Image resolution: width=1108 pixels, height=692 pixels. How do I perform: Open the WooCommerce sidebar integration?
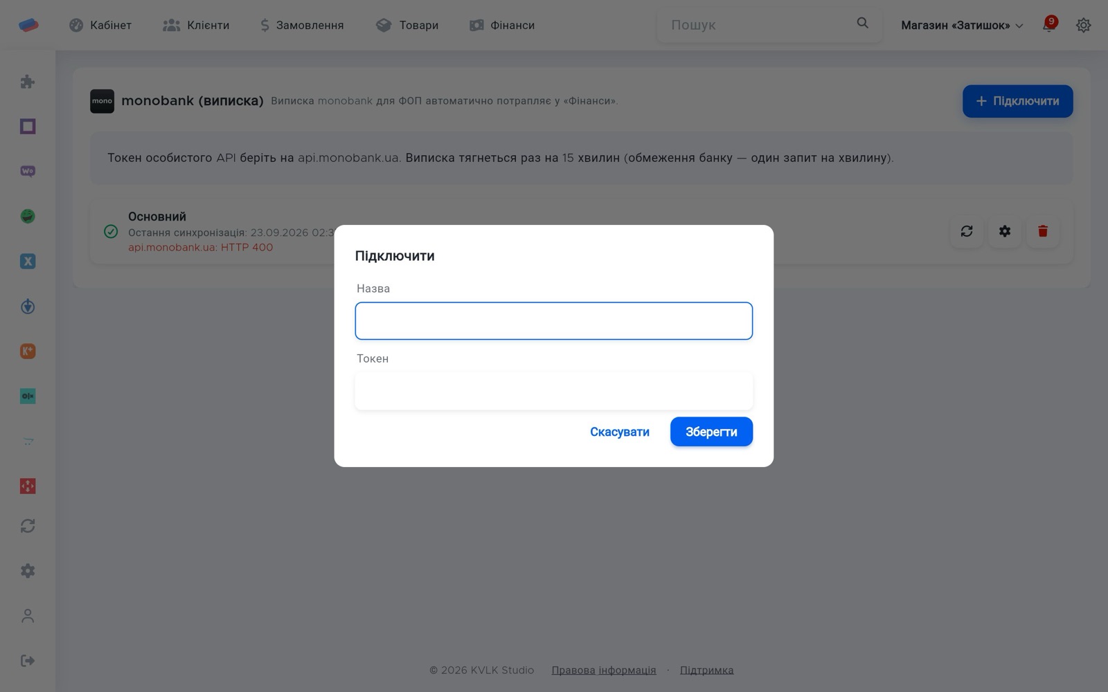pyautogui.click(x=28, y=171)
